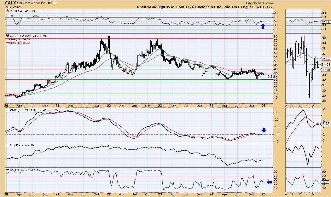Click the Low 33.74 value
Screen dimensions: 331x197
pyautogui.click(x=185, y=7)
